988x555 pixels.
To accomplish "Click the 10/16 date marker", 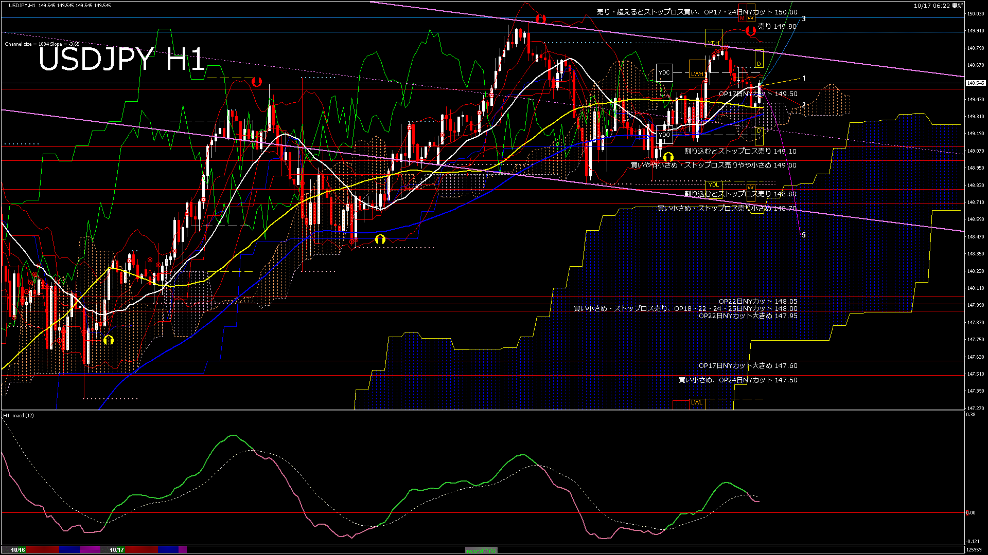I will (x=18, y=550).
